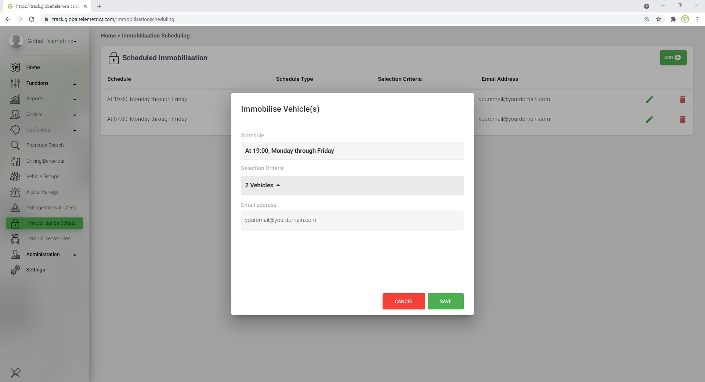The height and width of the screenshot is (382, 705).
Task: Expand the Administration submenu arrow
Action: pos(75,255)
